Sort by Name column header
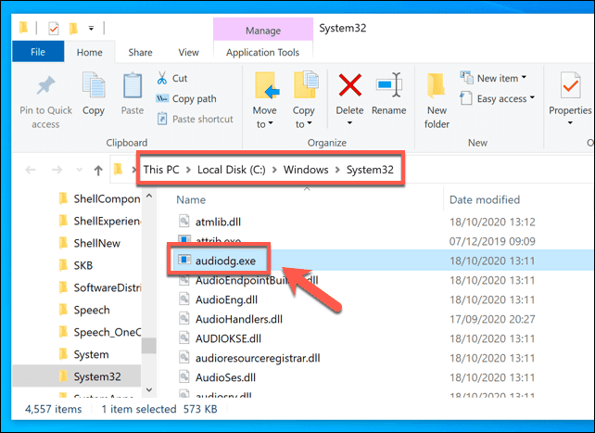 coord(191,199)
